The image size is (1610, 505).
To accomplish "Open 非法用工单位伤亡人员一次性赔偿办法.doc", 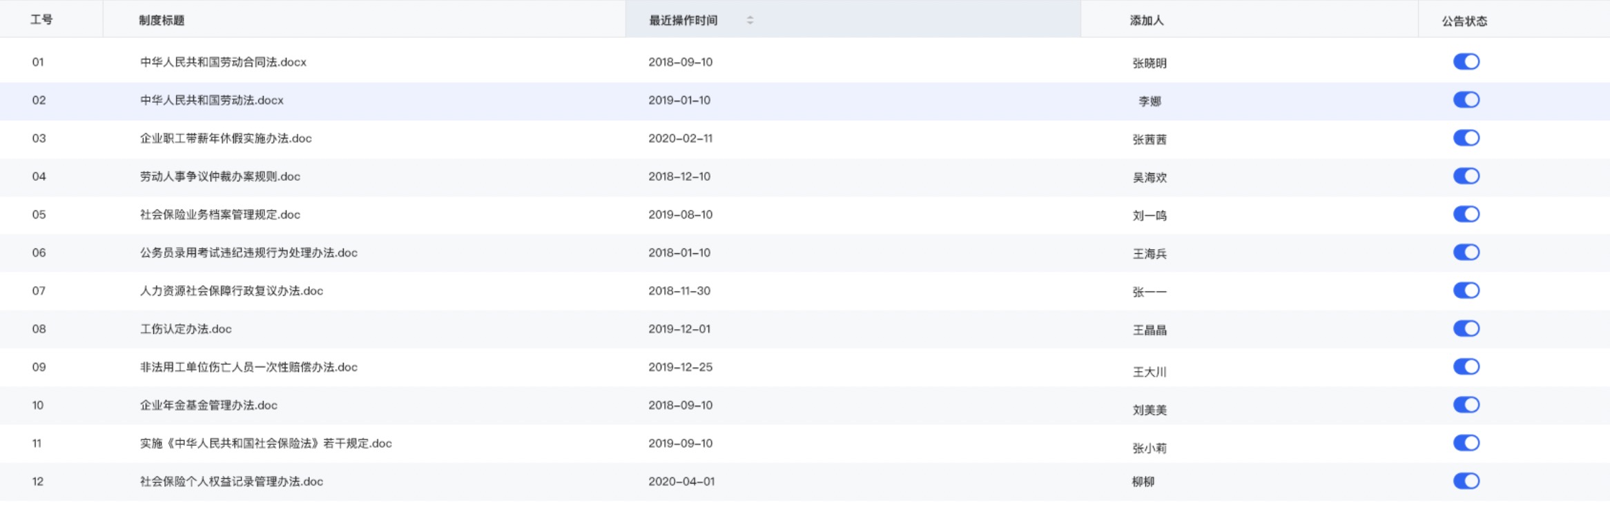I will point(249,367).
